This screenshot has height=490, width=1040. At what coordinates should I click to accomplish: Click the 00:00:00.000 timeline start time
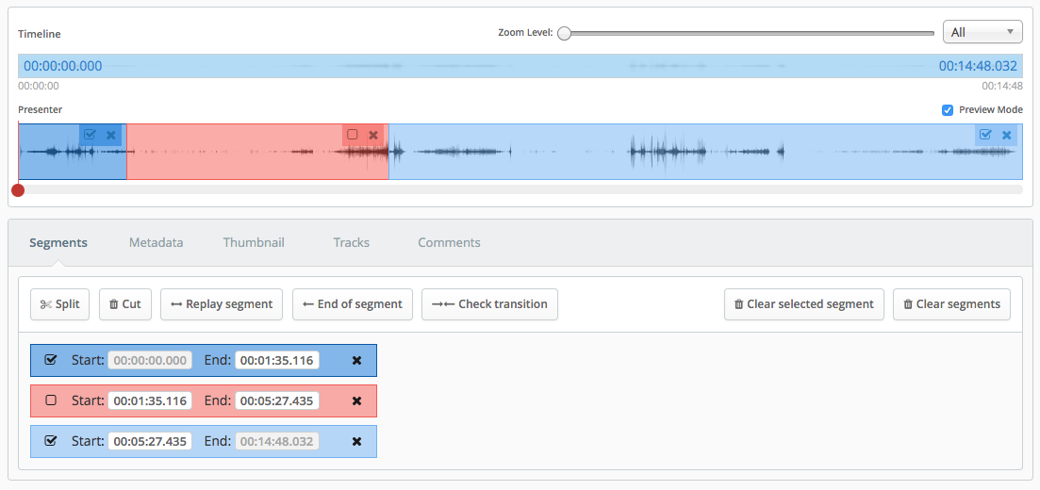63,66
